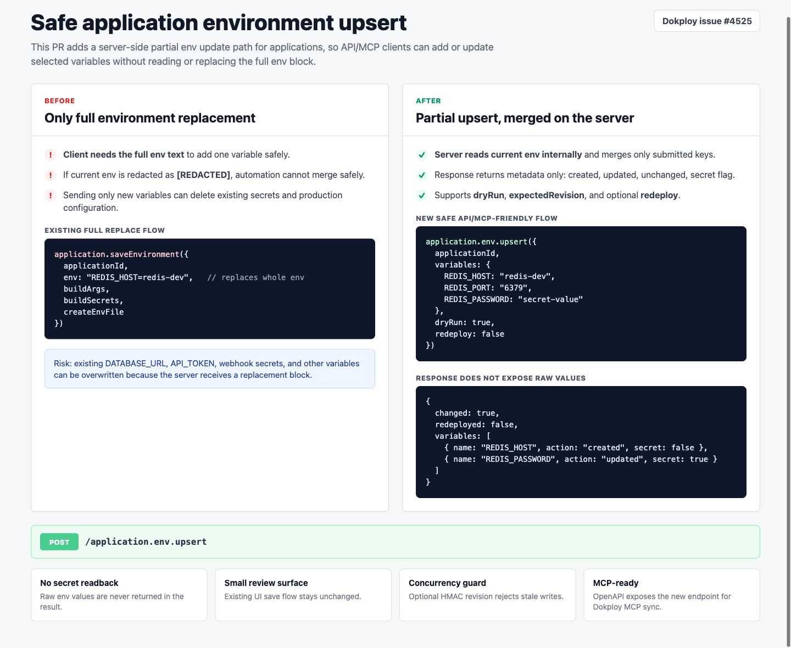Click the warning icon beside 'Client needs the full env text'
791x648 pixels.
[x=51, y=155]
